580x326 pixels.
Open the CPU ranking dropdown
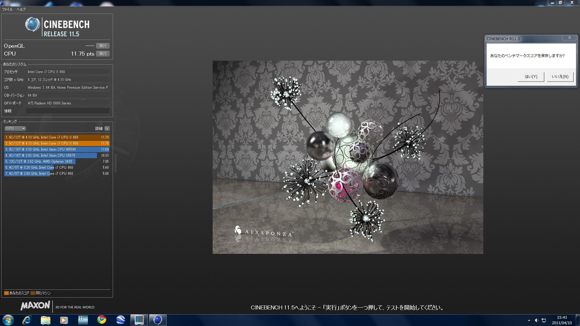click(x=15, y=128)
